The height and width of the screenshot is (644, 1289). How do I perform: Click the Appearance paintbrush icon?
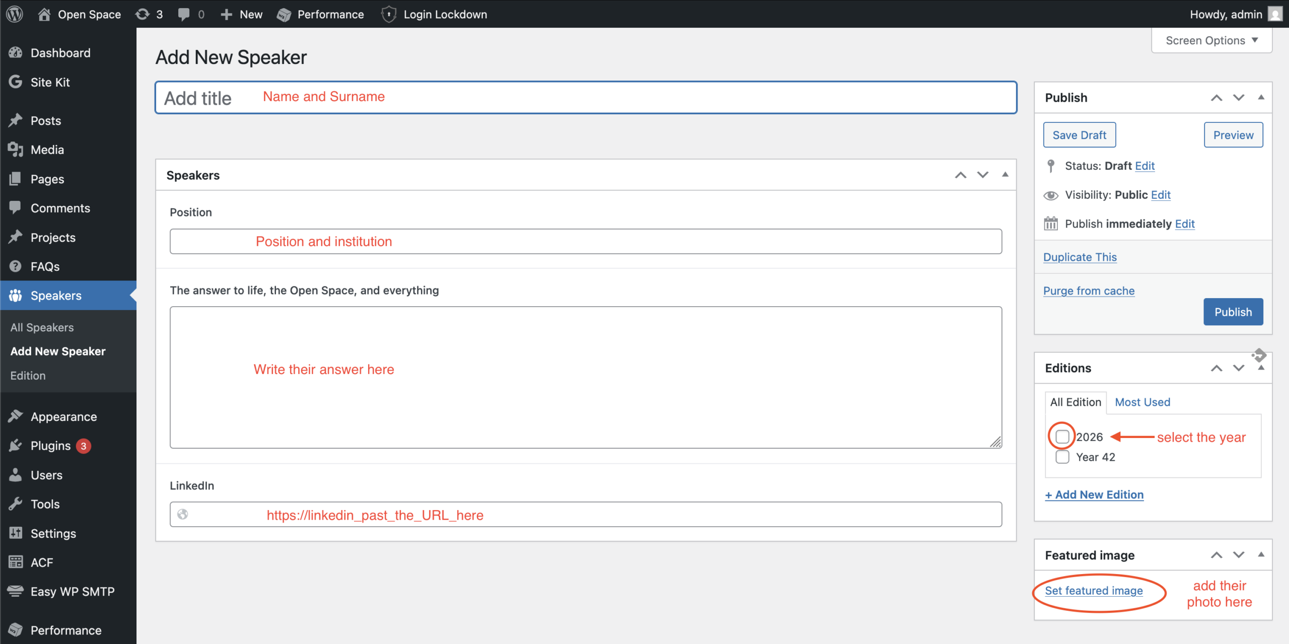click(16, 416)
